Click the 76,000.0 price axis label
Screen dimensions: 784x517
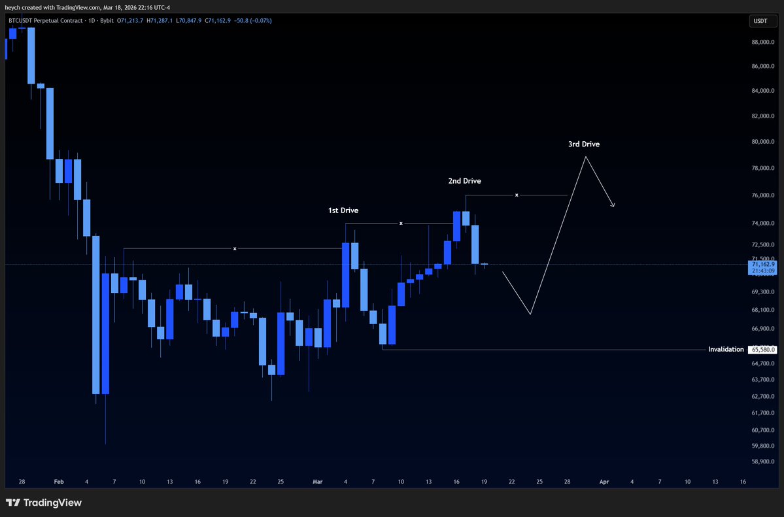763,195
